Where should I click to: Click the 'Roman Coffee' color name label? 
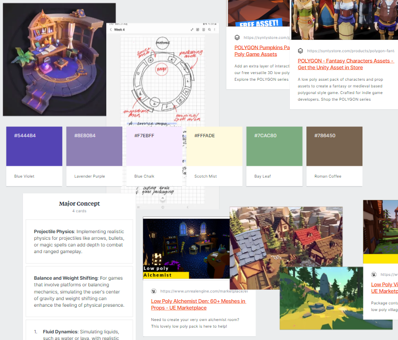click(328, 176)
